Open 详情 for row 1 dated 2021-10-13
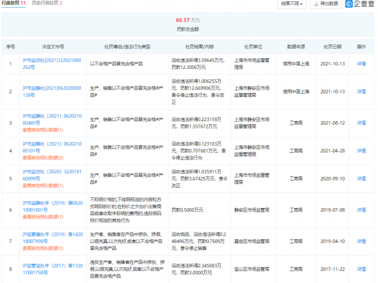 (x=361, y=64)
